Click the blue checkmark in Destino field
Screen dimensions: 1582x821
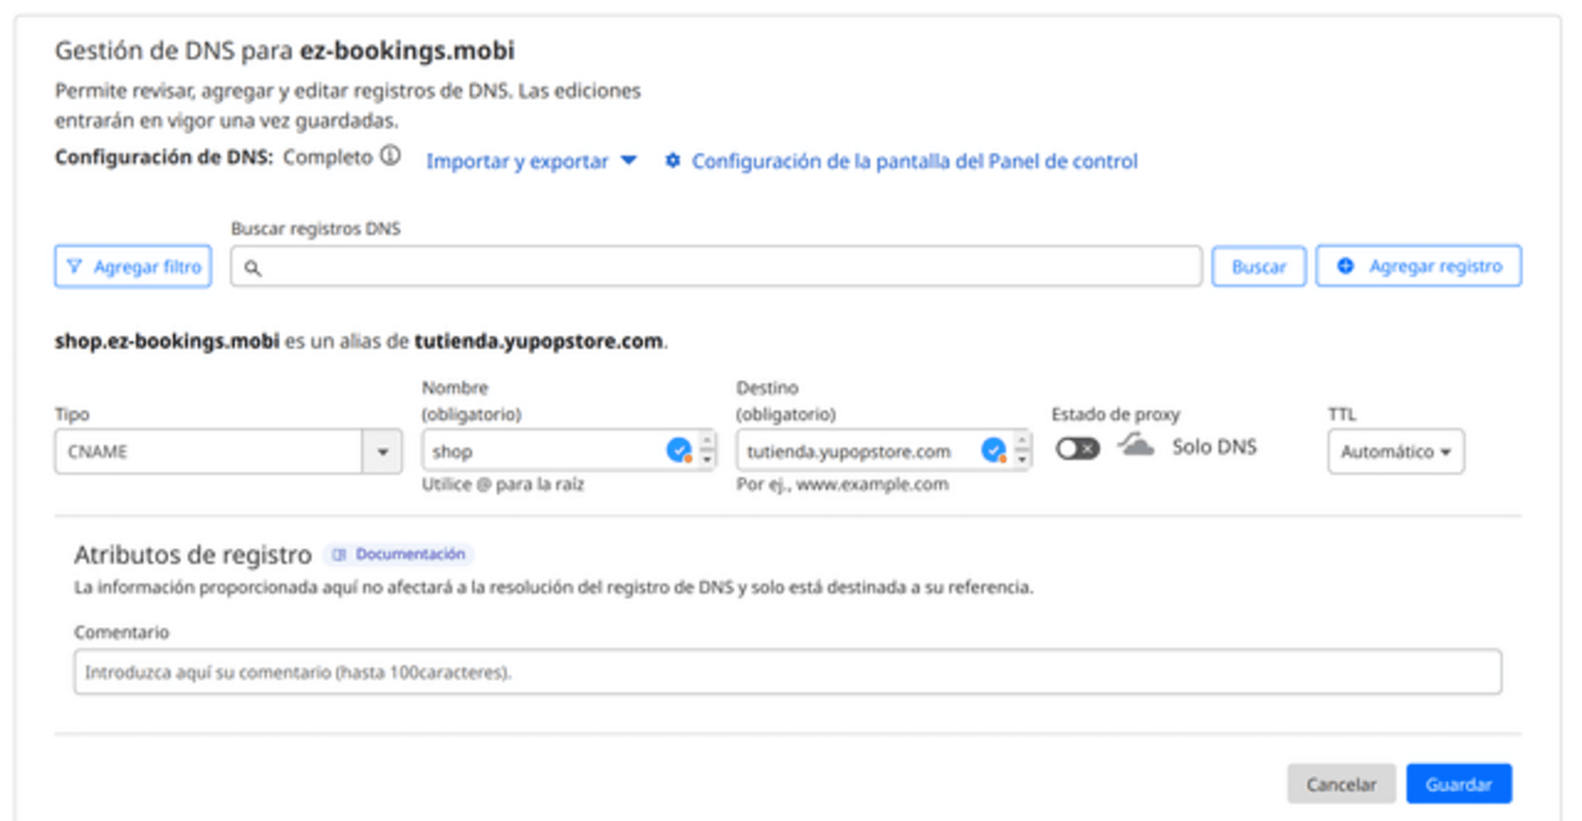click(993, 450)
